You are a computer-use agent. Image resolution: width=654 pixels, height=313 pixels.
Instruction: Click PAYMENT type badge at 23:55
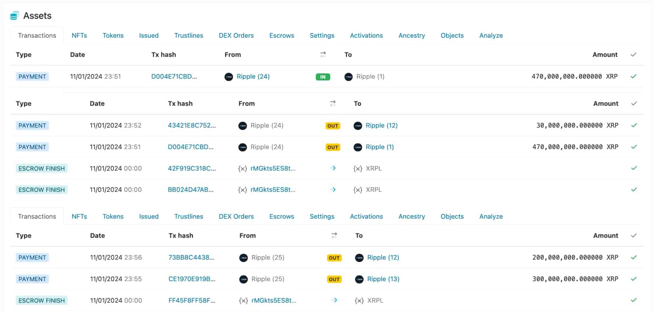tap(32, 279)
